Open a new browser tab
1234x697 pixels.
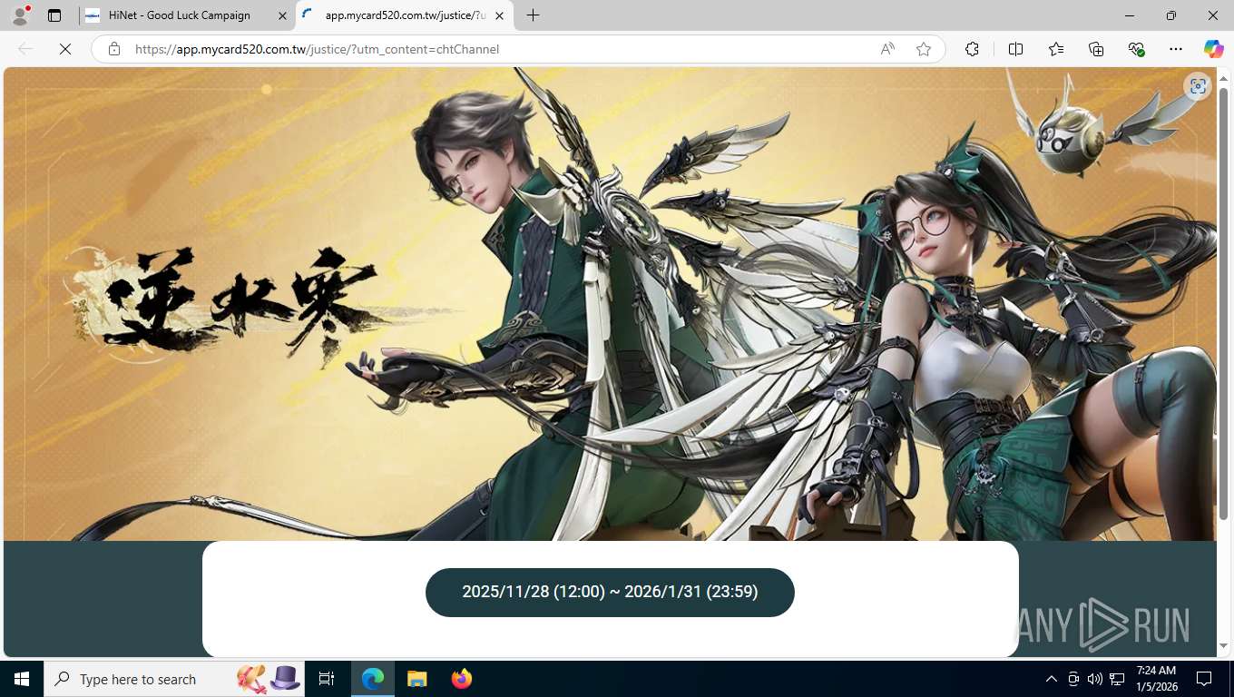click(534, 15)
